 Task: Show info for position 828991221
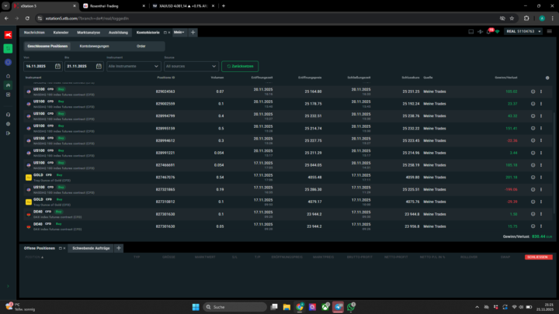[x=533, y=153]
